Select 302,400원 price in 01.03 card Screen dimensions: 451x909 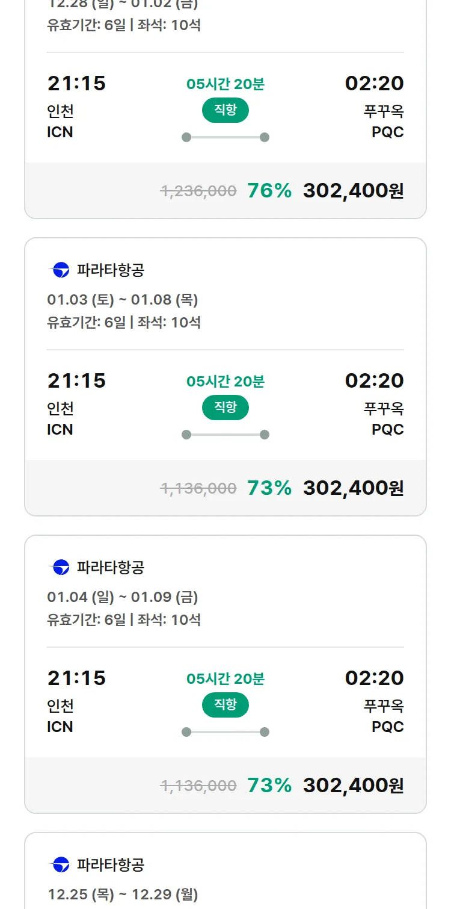[x=353, y=488]
